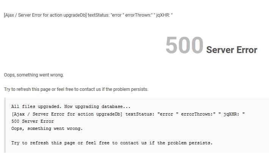
Task: Click errorThrown in the non-monospace Ajax error line
Action: pyautogui.click(x=138, y=15)
